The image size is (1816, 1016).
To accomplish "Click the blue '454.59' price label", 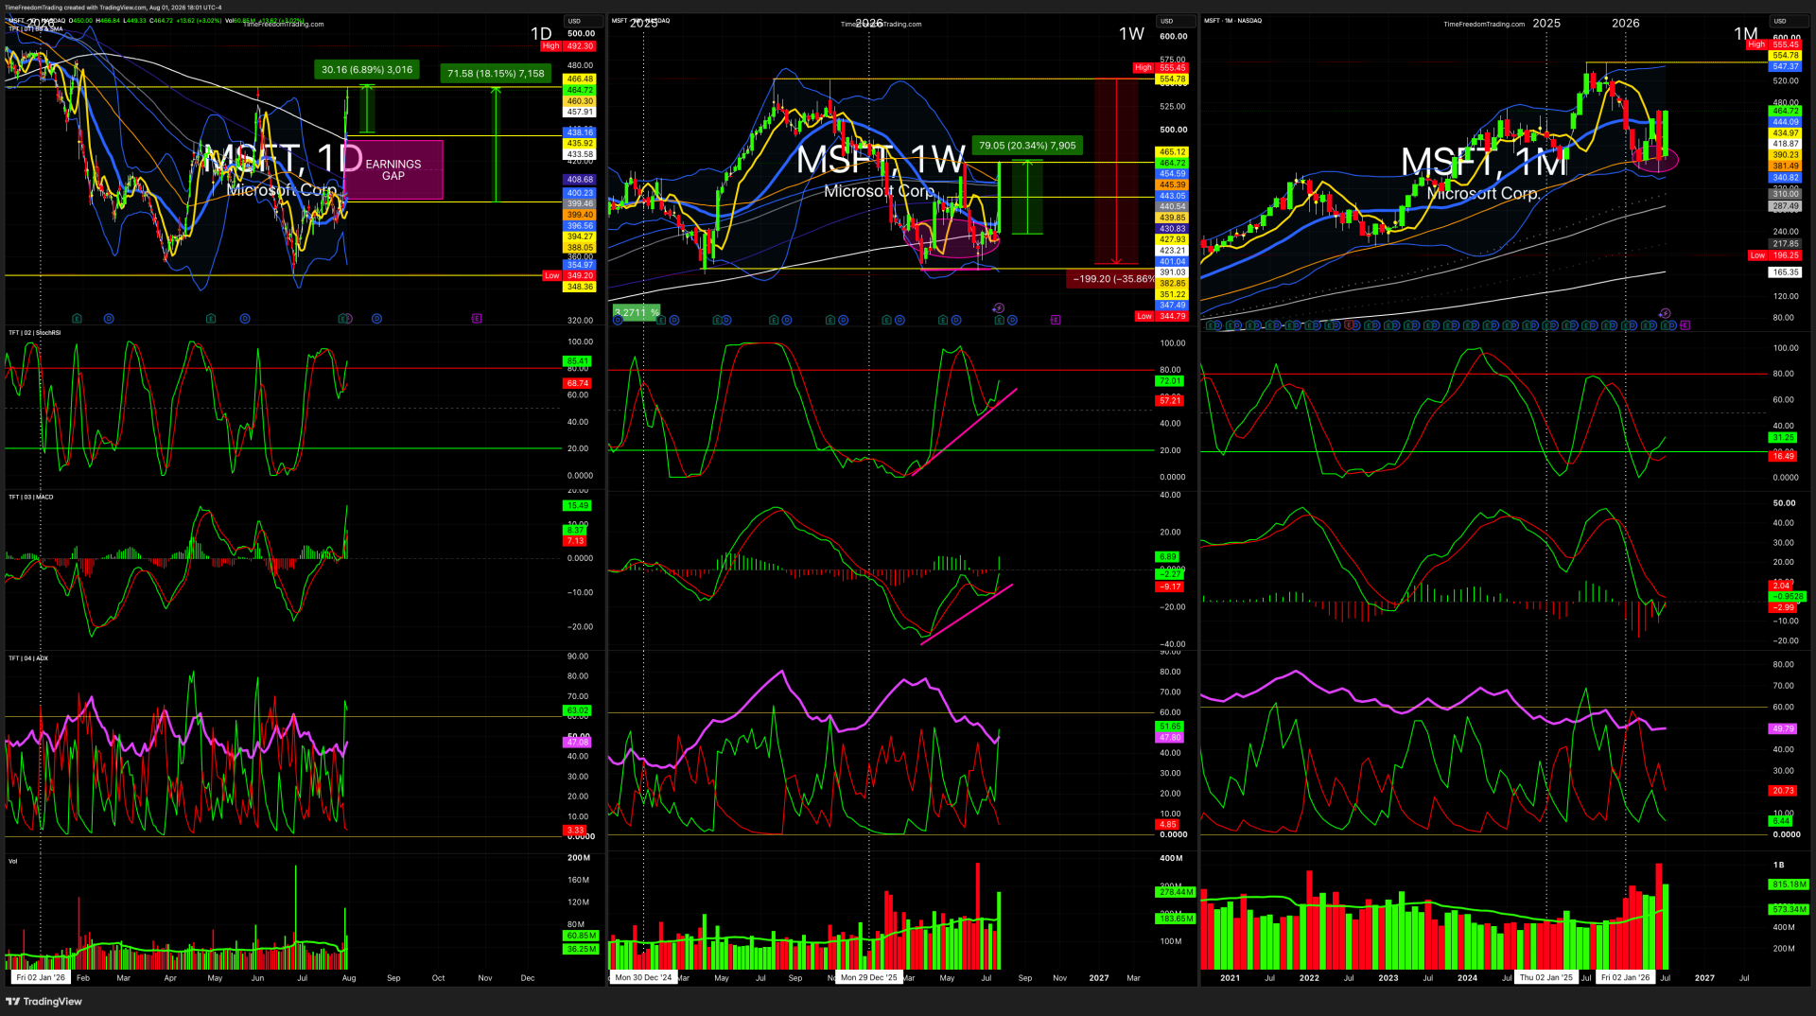I will (x=1173, y=174).
